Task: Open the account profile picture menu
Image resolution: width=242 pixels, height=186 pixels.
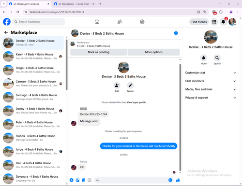Action: pos(232,22)
